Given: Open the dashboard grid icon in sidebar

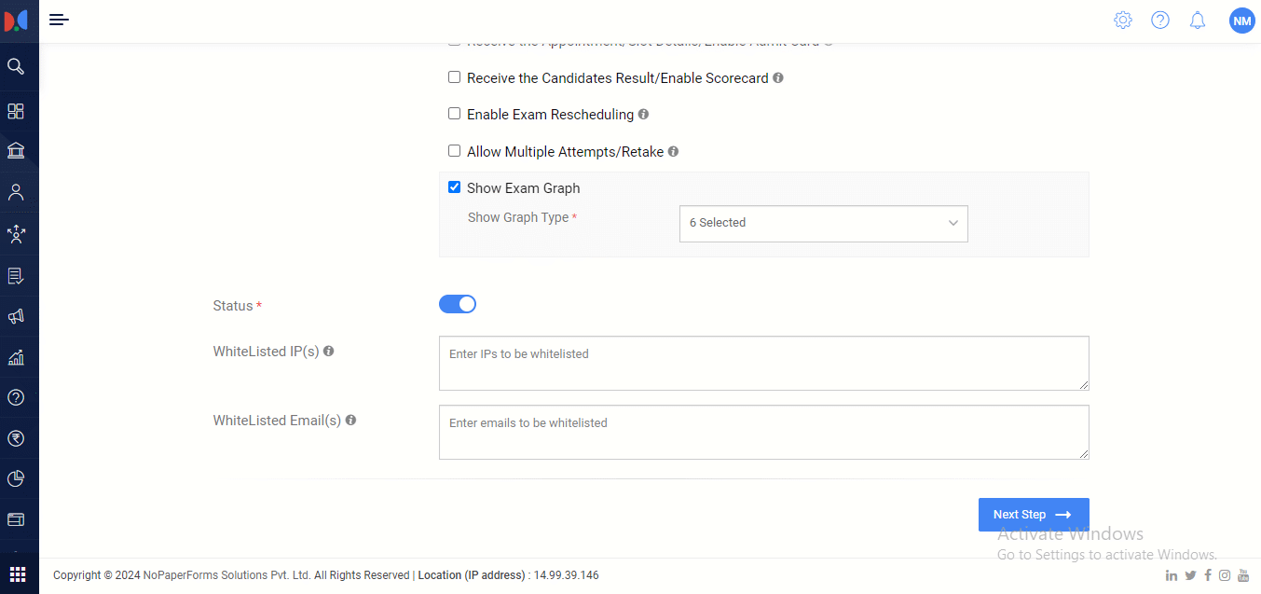Looking at the screenshot, I should coord(16,111).
